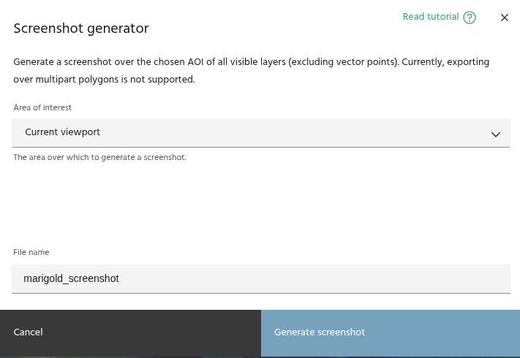Click the 'excluding vector points' phrase
520x358 pixels.
[342, 62]
